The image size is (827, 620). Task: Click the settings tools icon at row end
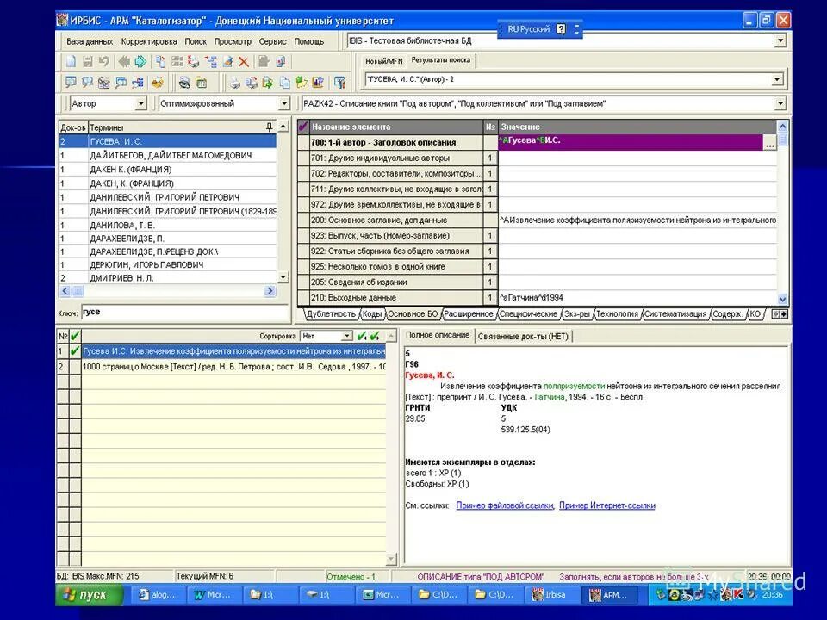pyautogui.click(x=339, y=83)
